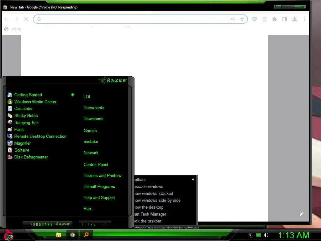Screen dimensions: 321x241
Task: Click the red bird Start button
Action: [x=8, y=235]
